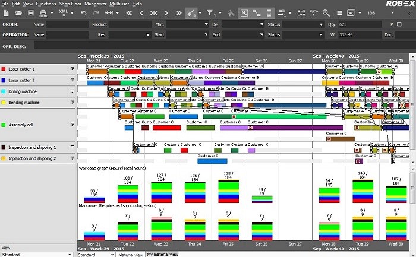Open Bending machine row options icon
Viewport: 416px width, 257px height.
point(72,102)
